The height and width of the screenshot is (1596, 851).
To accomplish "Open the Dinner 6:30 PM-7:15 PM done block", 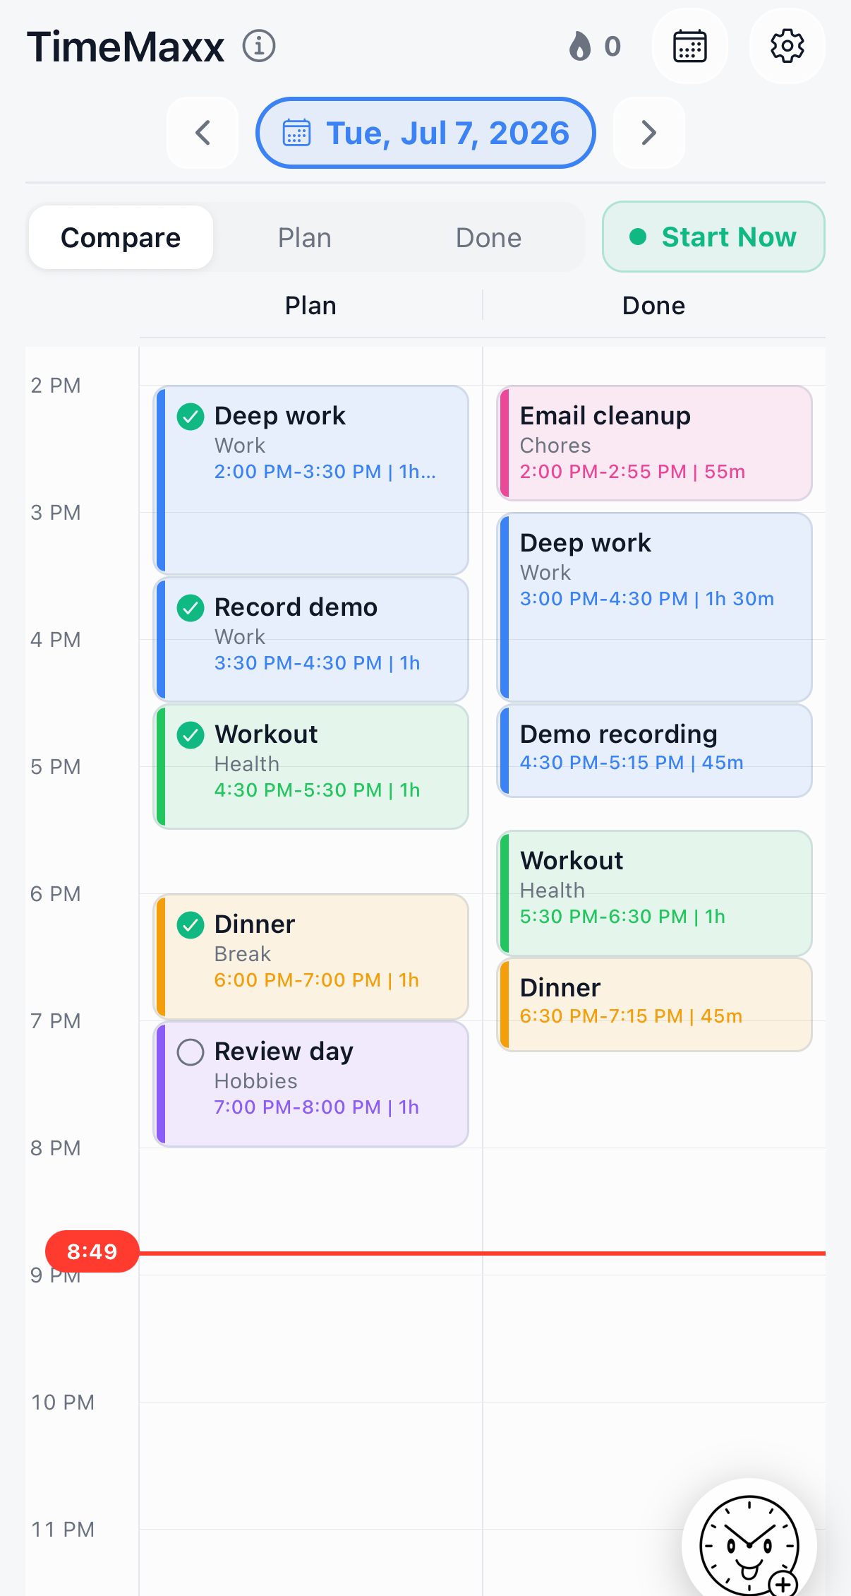I will (655, 1004).
